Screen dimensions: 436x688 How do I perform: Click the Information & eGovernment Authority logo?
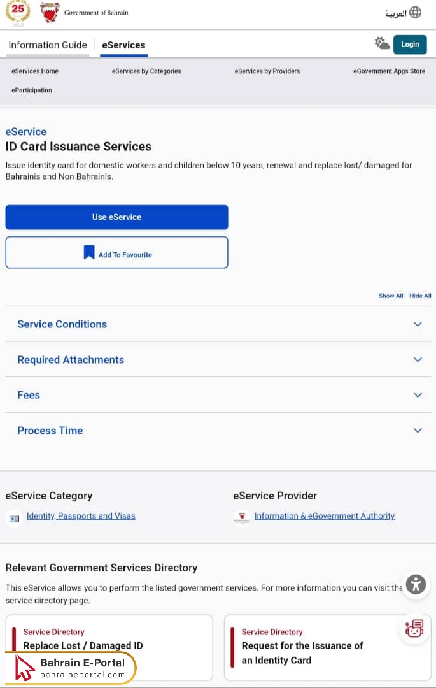(241, 518)
